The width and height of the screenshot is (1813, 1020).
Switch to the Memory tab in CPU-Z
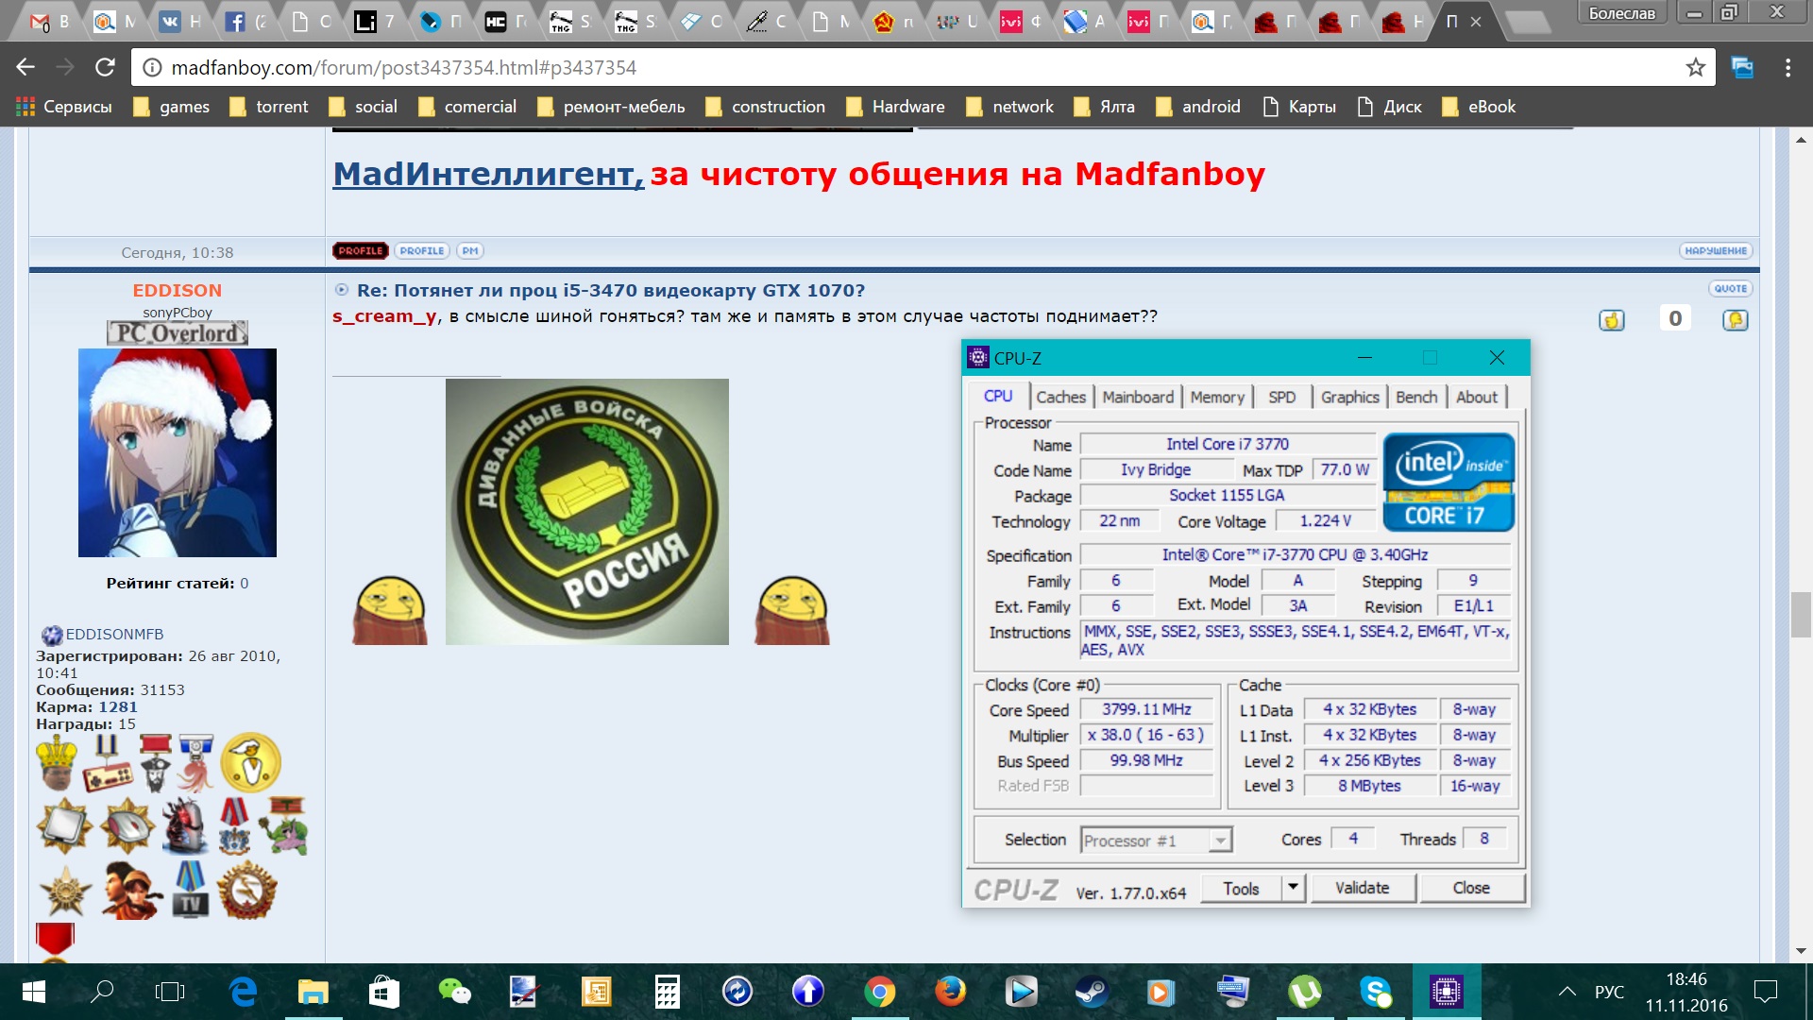tap(1216, 398)
